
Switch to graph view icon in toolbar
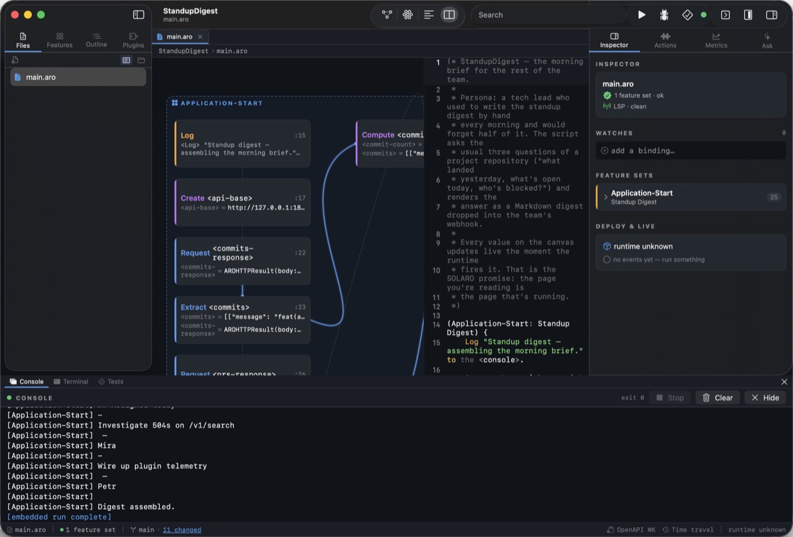coord(387,15)
